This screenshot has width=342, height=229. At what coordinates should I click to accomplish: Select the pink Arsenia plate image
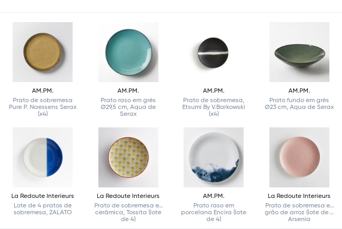point(299,157)
